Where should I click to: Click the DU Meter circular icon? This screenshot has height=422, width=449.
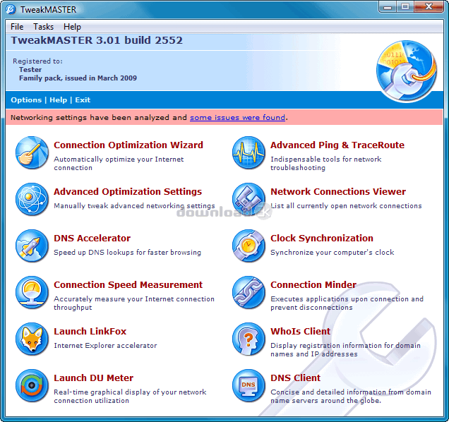pyautogui.click(x=32, y=385)
